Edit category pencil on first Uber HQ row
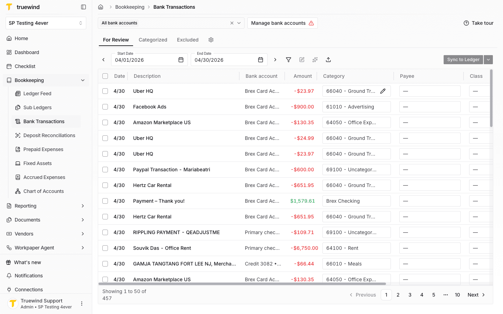 (x=383, y=91)
